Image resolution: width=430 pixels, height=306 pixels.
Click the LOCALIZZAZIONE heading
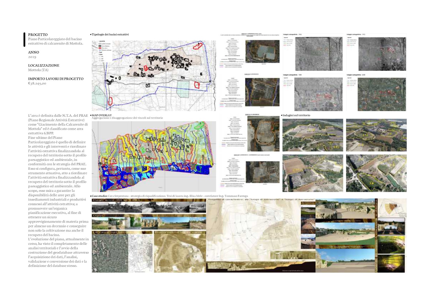pos(44,65)
